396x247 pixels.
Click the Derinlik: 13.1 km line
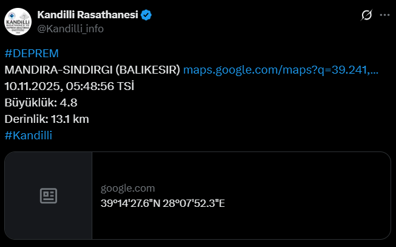tap(46, 119)
